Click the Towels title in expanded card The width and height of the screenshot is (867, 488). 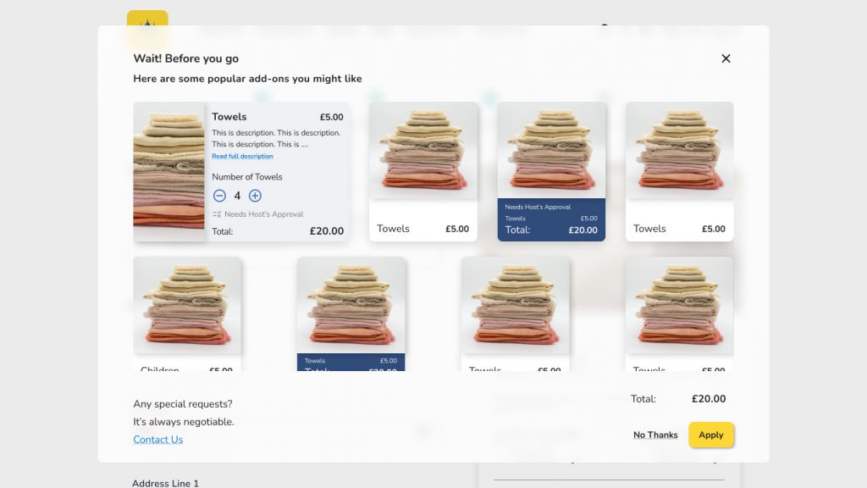point(229,117)
